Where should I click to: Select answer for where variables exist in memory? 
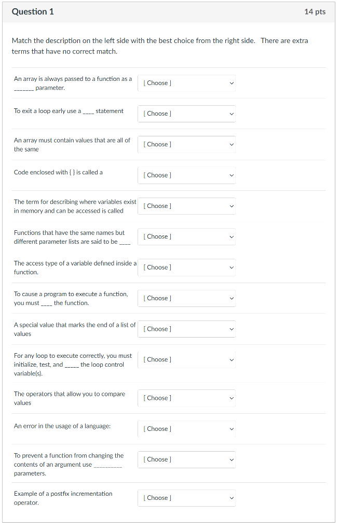pos(186,206)
